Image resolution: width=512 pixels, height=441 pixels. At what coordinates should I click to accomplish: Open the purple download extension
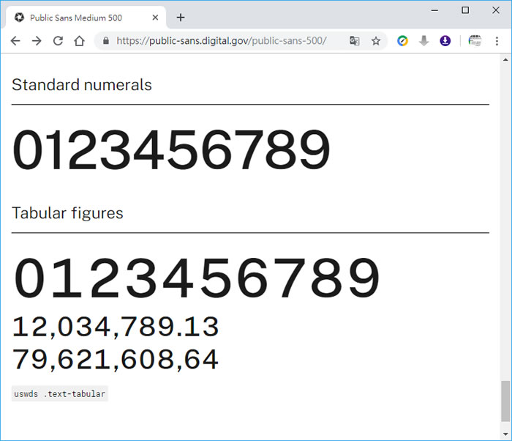tap(445, 41)
